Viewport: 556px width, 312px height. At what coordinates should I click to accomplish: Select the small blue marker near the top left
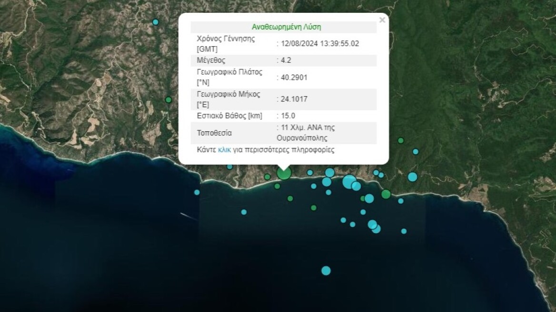coord(155,21)
